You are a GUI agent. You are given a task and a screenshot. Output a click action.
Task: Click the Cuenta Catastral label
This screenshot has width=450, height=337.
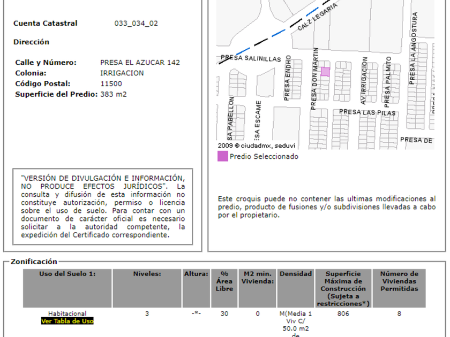pyautogui.click(x=46, y=23)
